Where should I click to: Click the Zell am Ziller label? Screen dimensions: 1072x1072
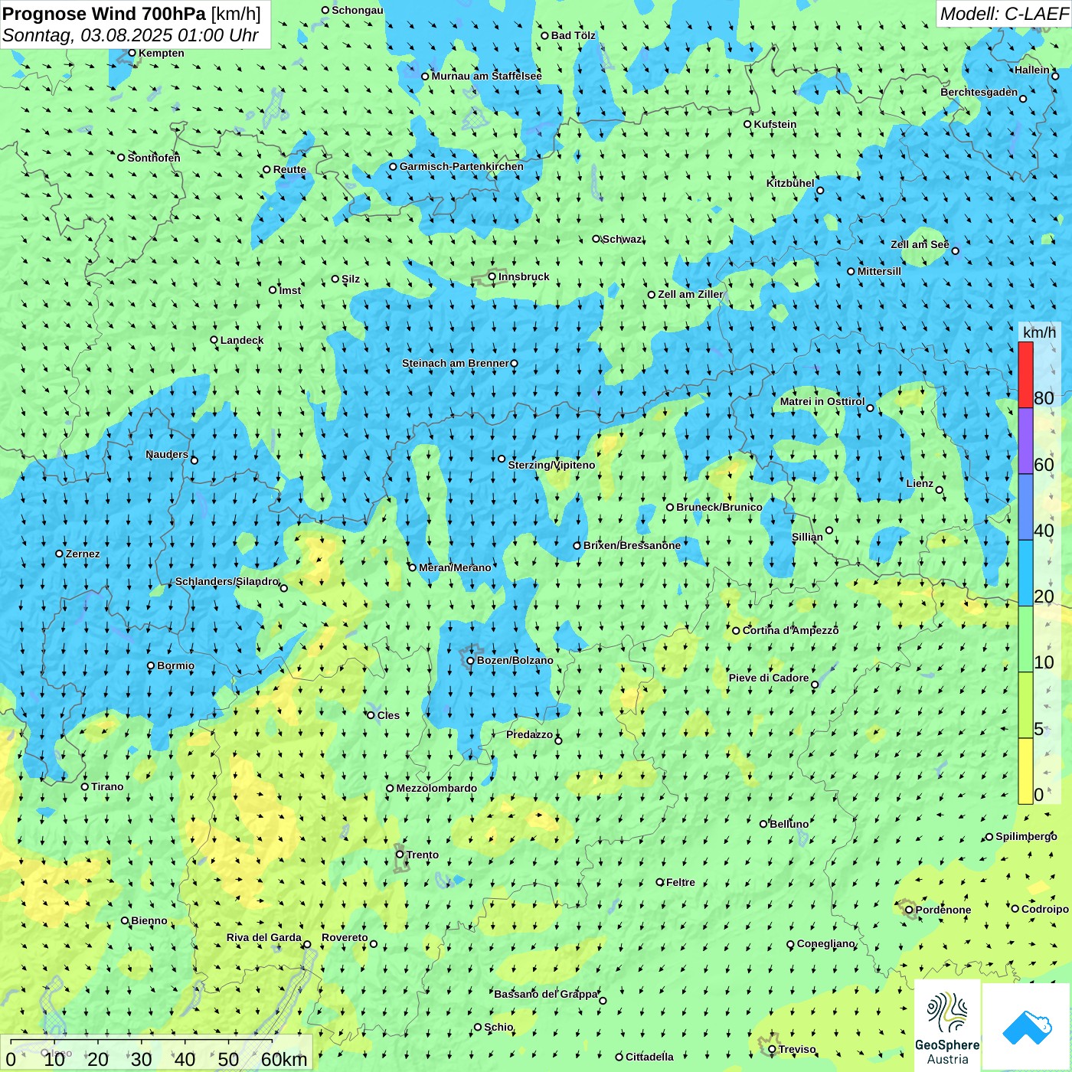[x=691, y=294]
